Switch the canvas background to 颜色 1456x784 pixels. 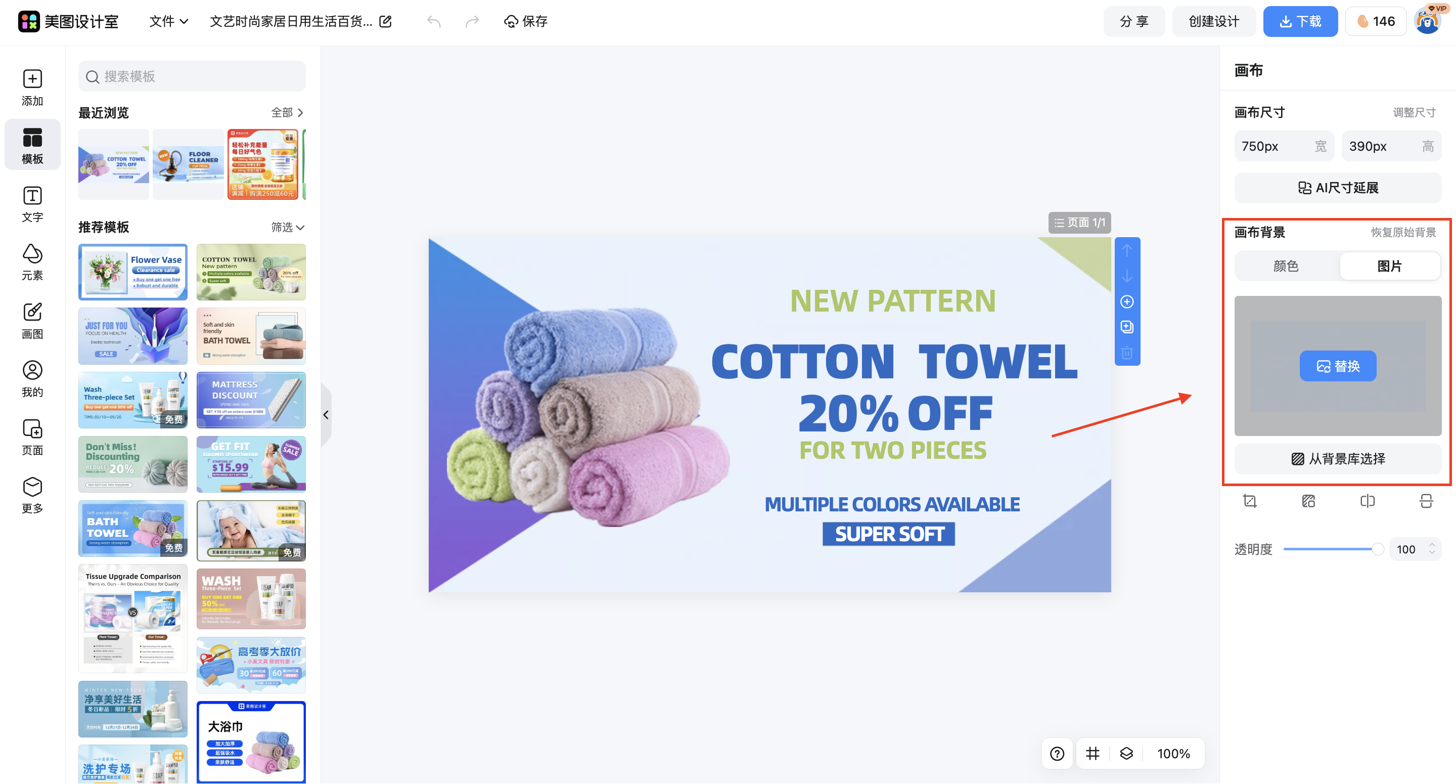(x=1286, y=266)
